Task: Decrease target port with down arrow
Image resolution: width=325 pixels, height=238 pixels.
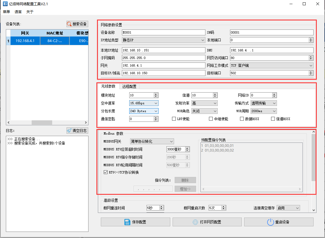Action: (x=311, y=74)
